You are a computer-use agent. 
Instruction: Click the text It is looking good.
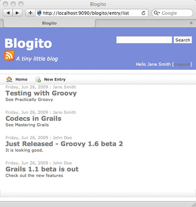click(x=24, y=150)
